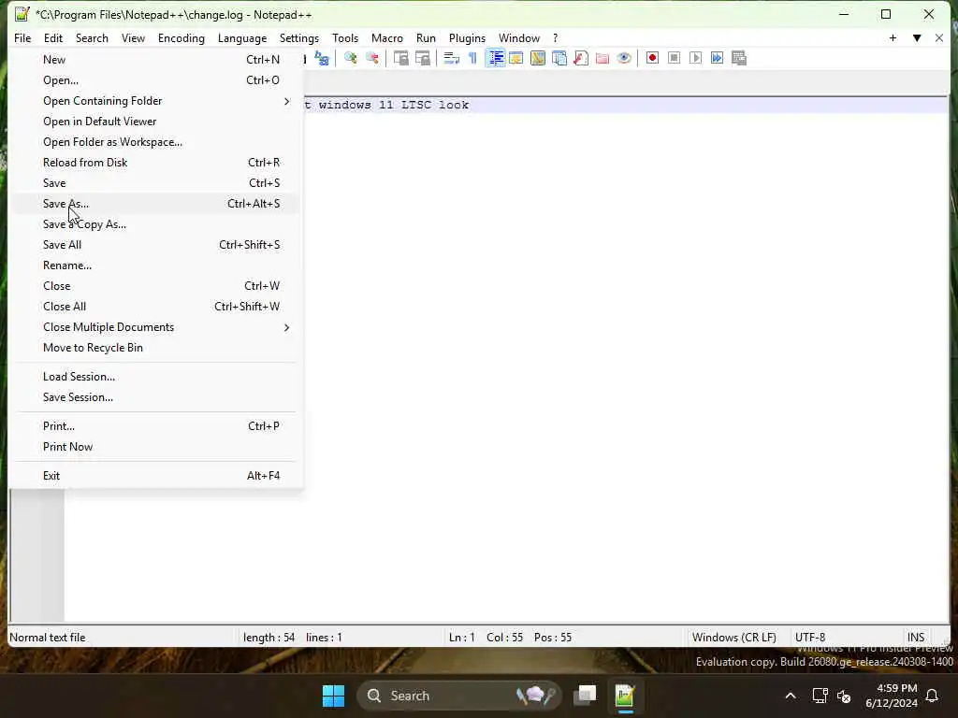
Task: Click the notification bell icon
Action: [x=933, y=696]
